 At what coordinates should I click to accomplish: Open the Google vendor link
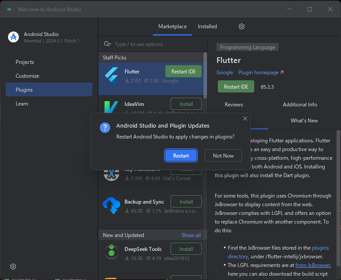click(x=224, y=72)
